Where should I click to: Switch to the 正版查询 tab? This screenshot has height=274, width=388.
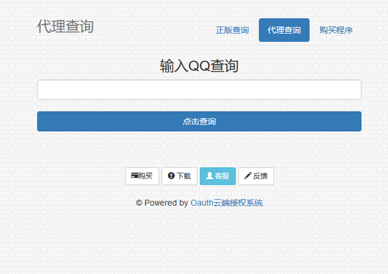pyautogui.click(x=232, y=30)
